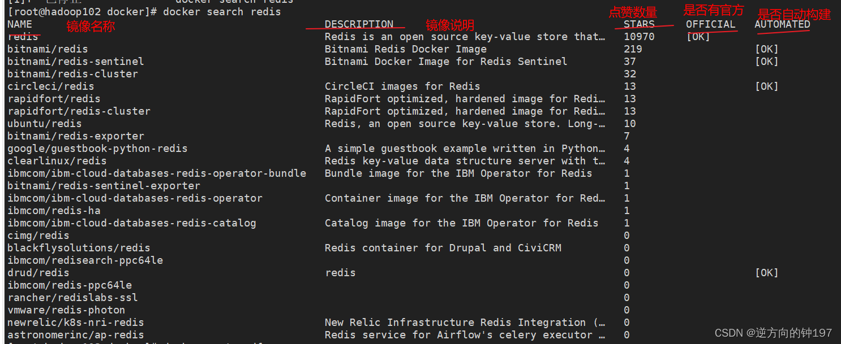The width and height of the screenshot is (841, 344).
Task: Select the bitnami/redis-exporter image name
Action: coord(76,136)
